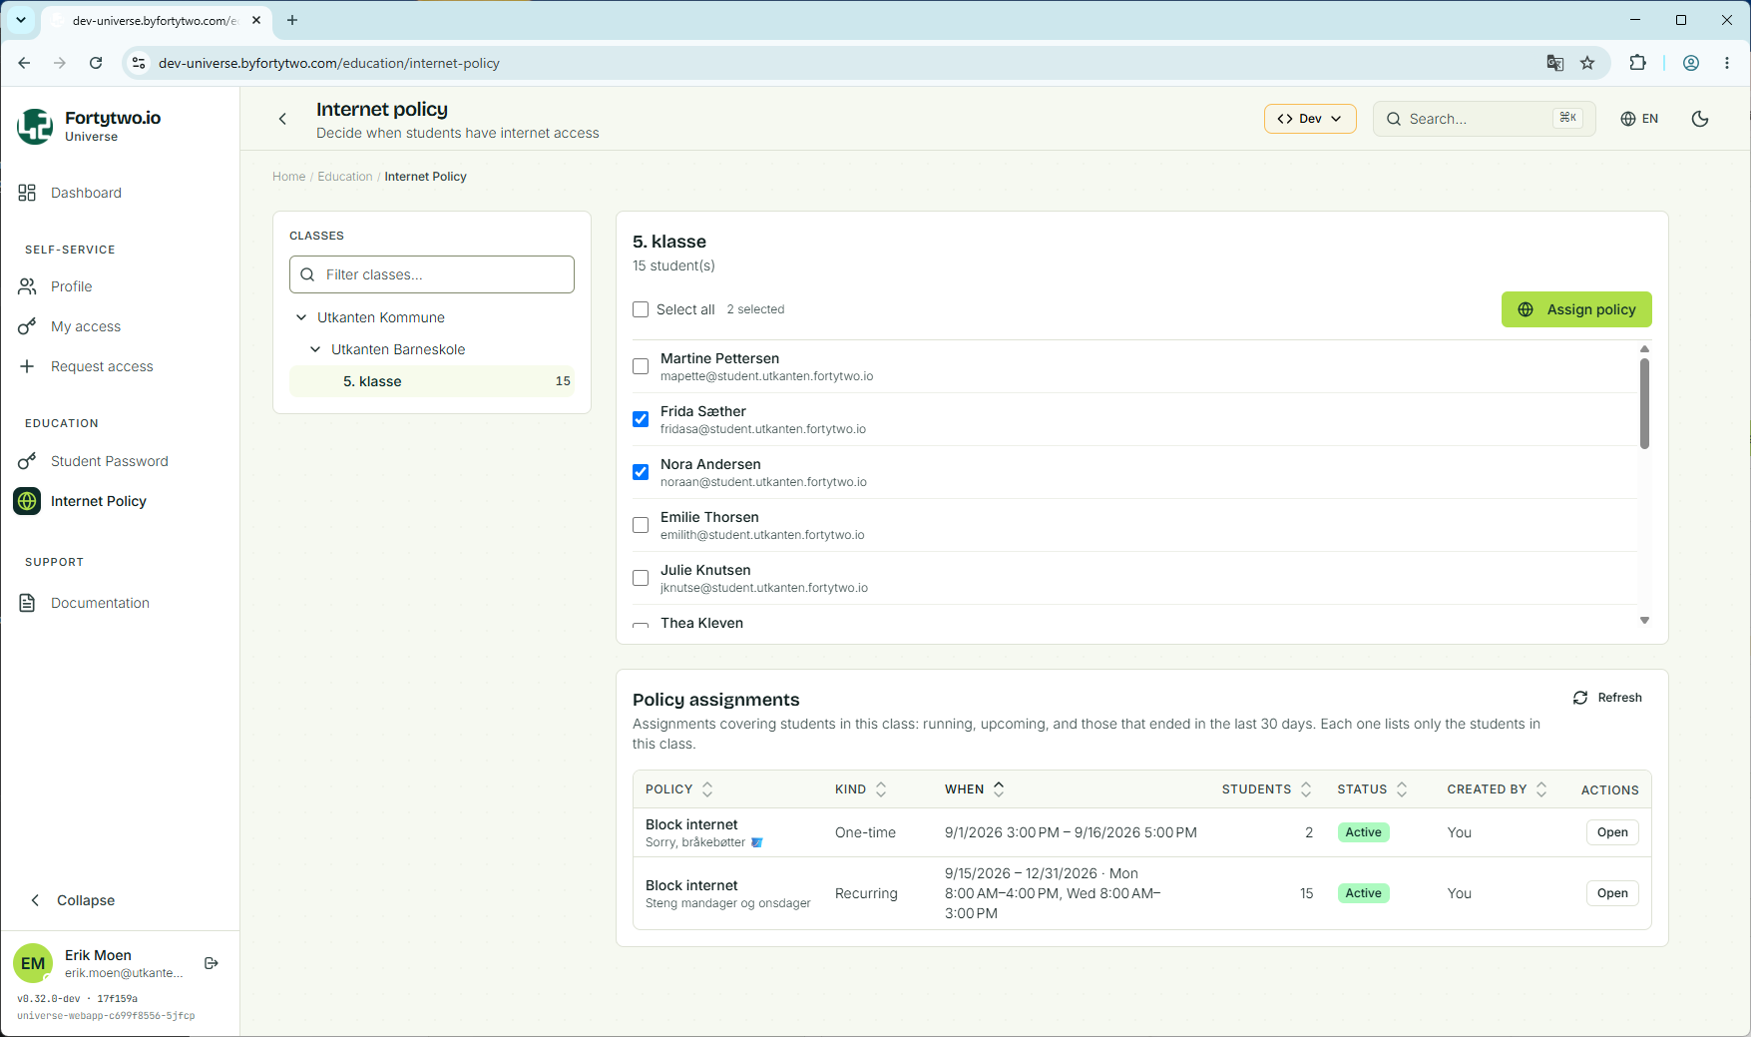Image resolution: width=1751 pixels, height=1037 pixels.
Task: Click the Filter classes input field
Action: pyautogui.click(x=432, y=274)
